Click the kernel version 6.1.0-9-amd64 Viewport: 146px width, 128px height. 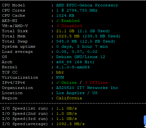click(x=73, y=67)
